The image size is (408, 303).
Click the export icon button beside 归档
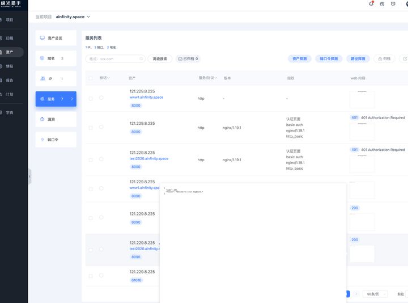point(405,59)
